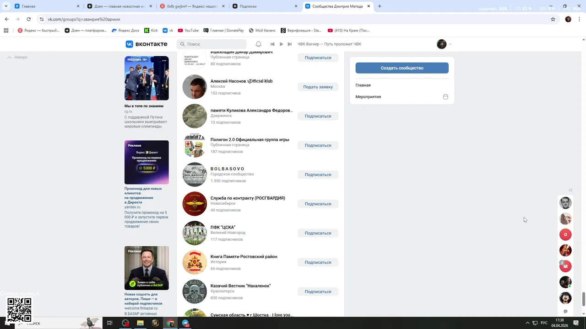Click the page vertical scrollbar thumb
The width and height of the screenshot is (586, 329).
tap(583, 300)
